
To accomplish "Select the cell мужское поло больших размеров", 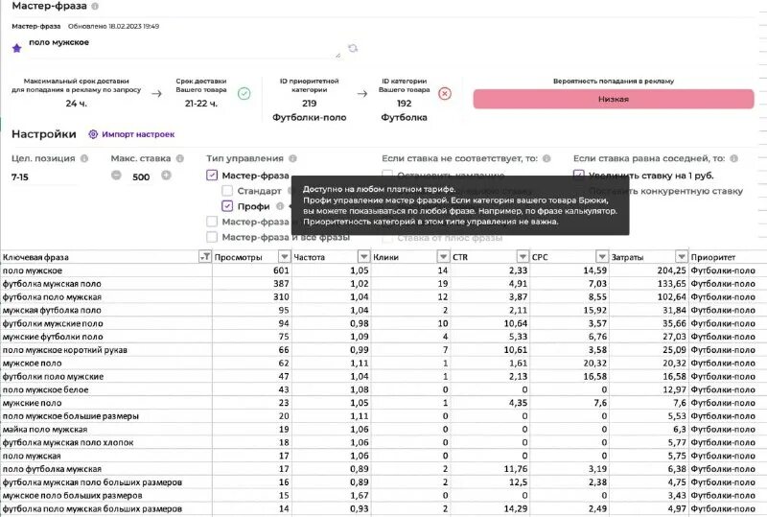I will (x=106, y=495).
